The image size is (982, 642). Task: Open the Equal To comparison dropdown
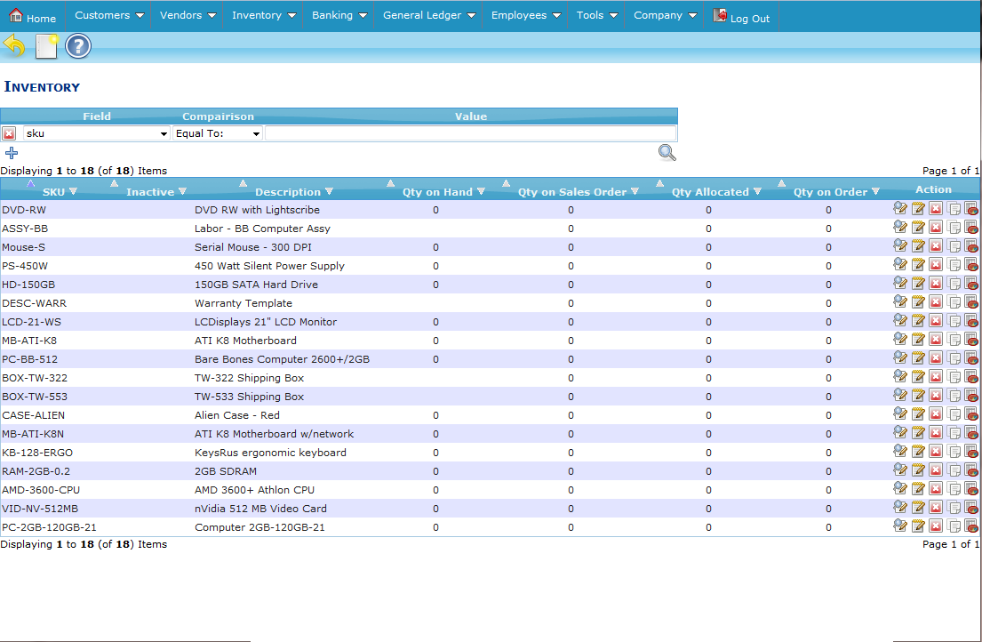point(218,133)
